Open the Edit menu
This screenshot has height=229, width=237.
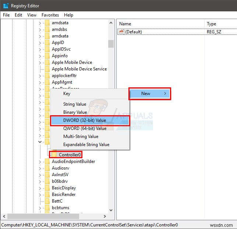coord(18,15)
